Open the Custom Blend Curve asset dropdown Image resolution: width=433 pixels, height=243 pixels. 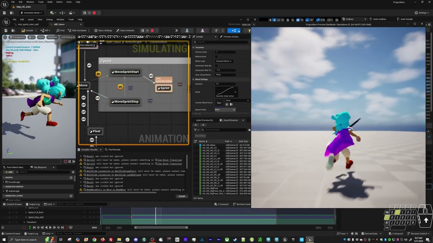(237, 100)
